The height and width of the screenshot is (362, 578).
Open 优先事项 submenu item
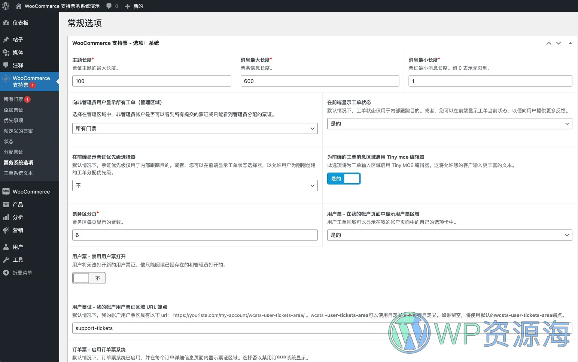pos(13,120)
